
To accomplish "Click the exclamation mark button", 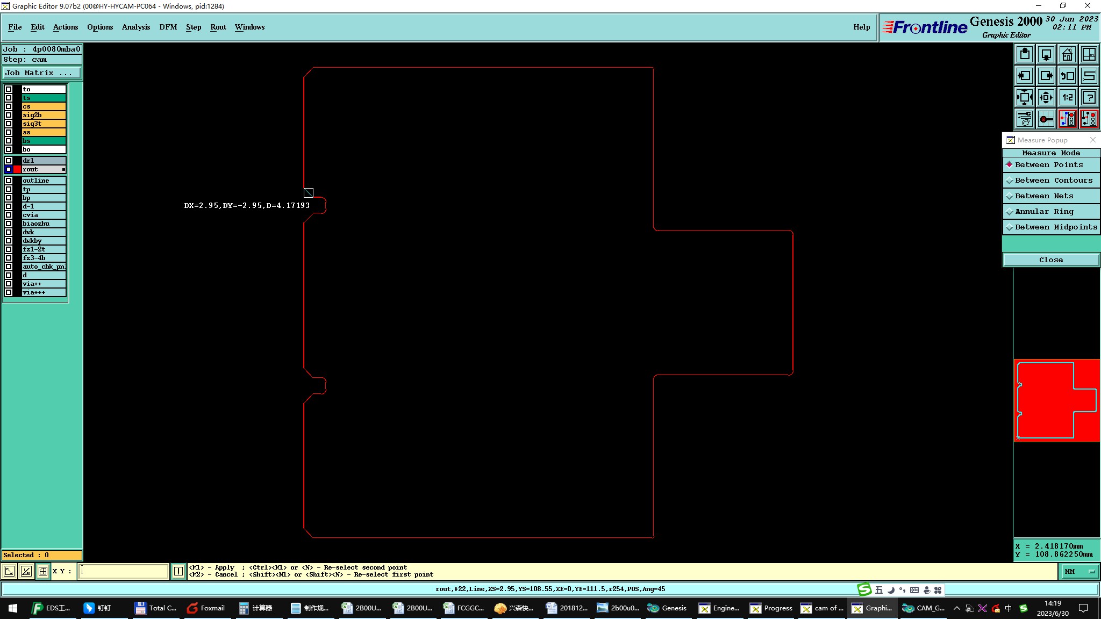I will coord(178,571).
